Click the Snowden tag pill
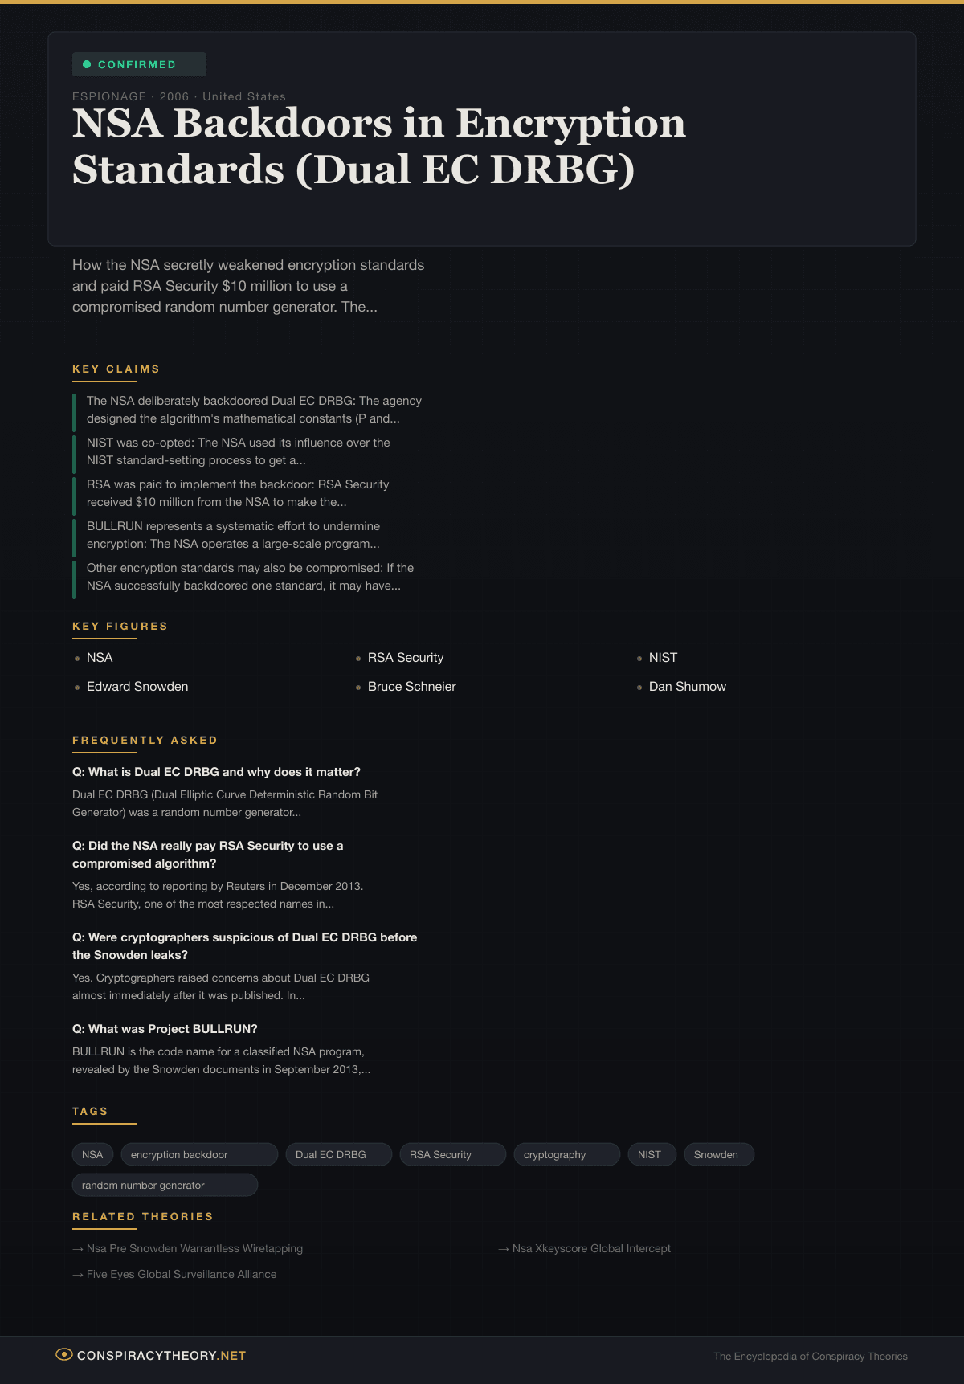 (718, 1154)
